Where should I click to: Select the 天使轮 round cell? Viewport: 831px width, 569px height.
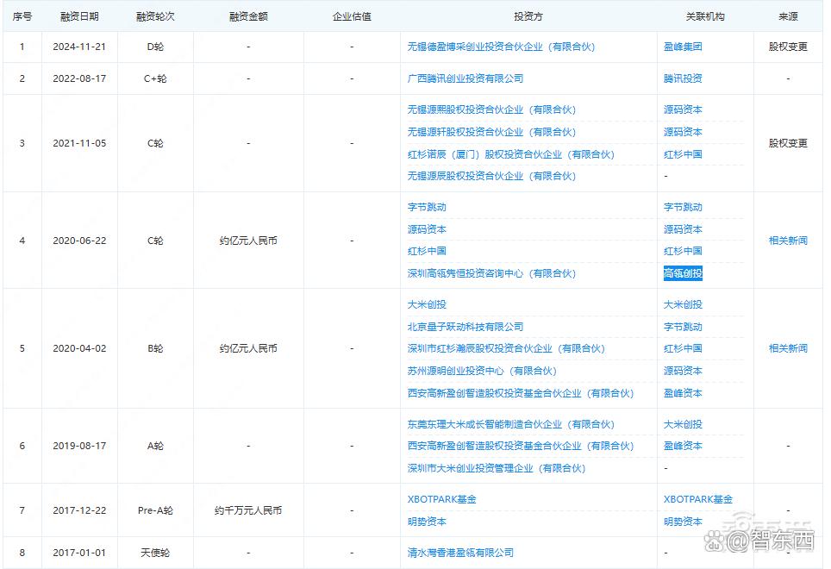pos(155,553)
